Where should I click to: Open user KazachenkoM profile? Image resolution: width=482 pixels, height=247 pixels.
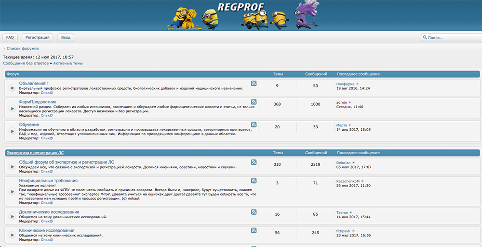click(348, 181)
